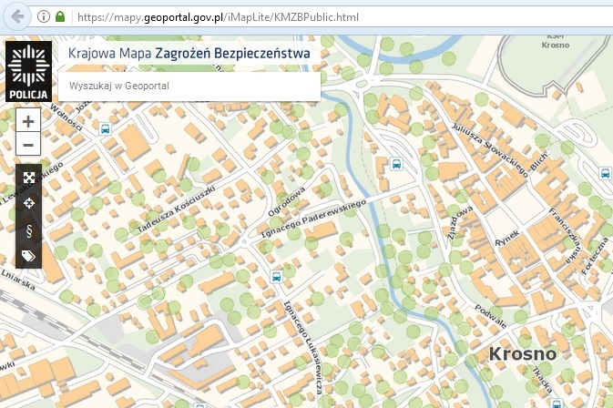Click the Forteczna street label
The width and height of the screenshot is (613, 408).
596,256
